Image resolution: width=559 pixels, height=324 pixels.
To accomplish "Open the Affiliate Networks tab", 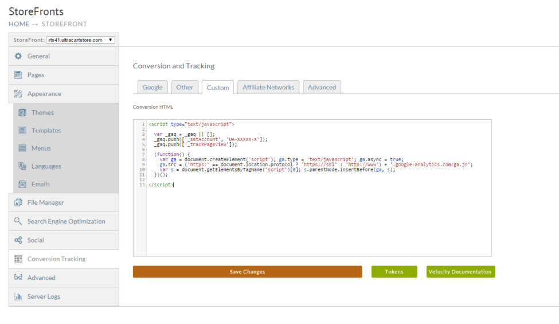I will click(268, 87).
